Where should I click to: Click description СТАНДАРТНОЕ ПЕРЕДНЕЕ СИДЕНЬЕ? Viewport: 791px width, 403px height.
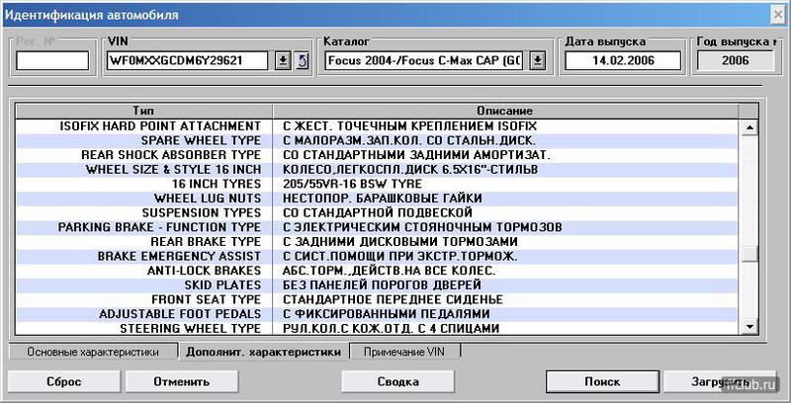(x=393, y=299)
